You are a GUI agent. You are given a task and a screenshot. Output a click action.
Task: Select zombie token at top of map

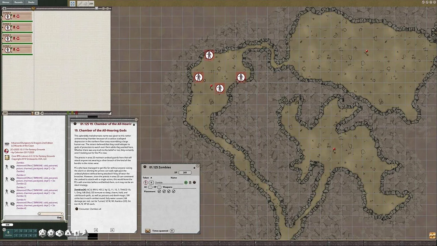click(209, 55)
